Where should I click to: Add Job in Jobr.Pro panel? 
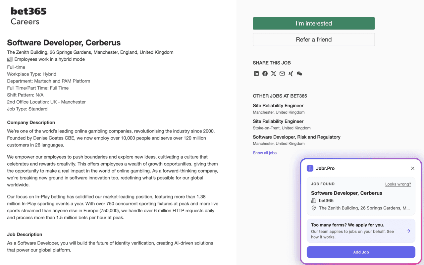361,252
